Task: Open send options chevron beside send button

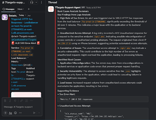Action: click(39, 113)
